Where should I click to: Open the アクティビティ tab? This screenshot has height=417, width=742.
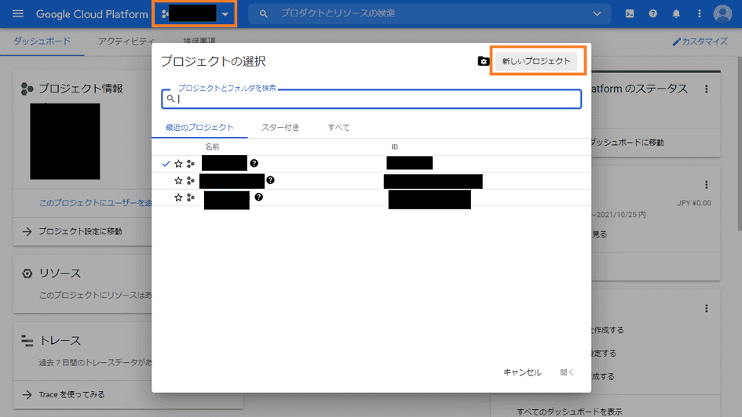[x=126, y=42]
